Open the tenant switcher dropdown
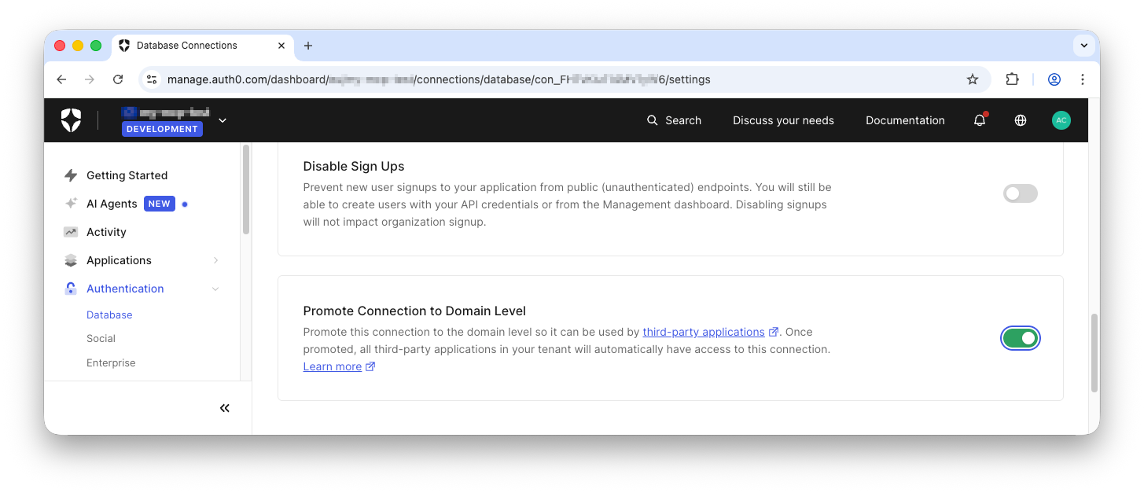Image resolution: width=1144 pixels, height=493 pixels. pos(222,120)
